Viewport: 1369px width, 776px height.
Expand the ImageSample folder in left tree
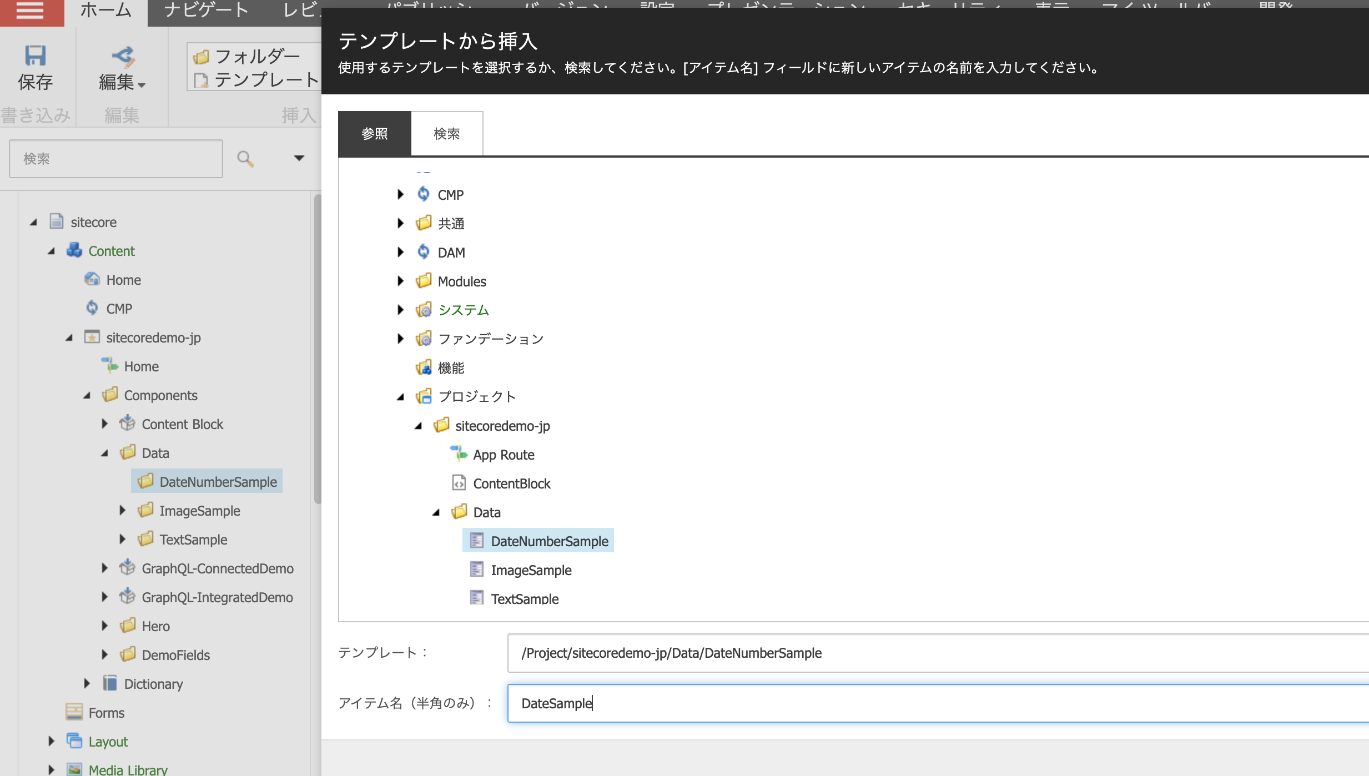[x=122, y=510]
